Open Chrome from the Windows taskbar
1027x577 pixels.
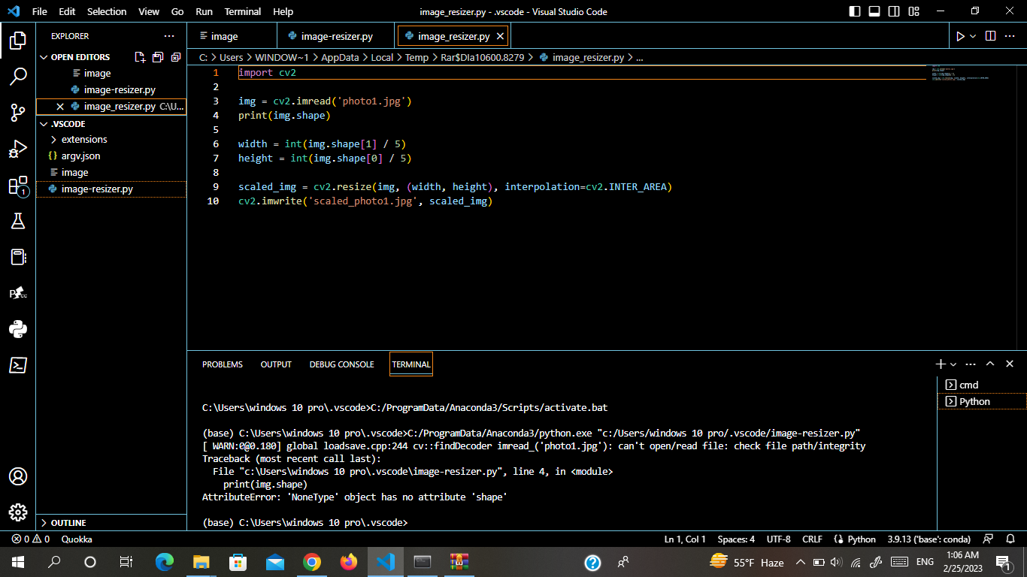click(312, 561)
